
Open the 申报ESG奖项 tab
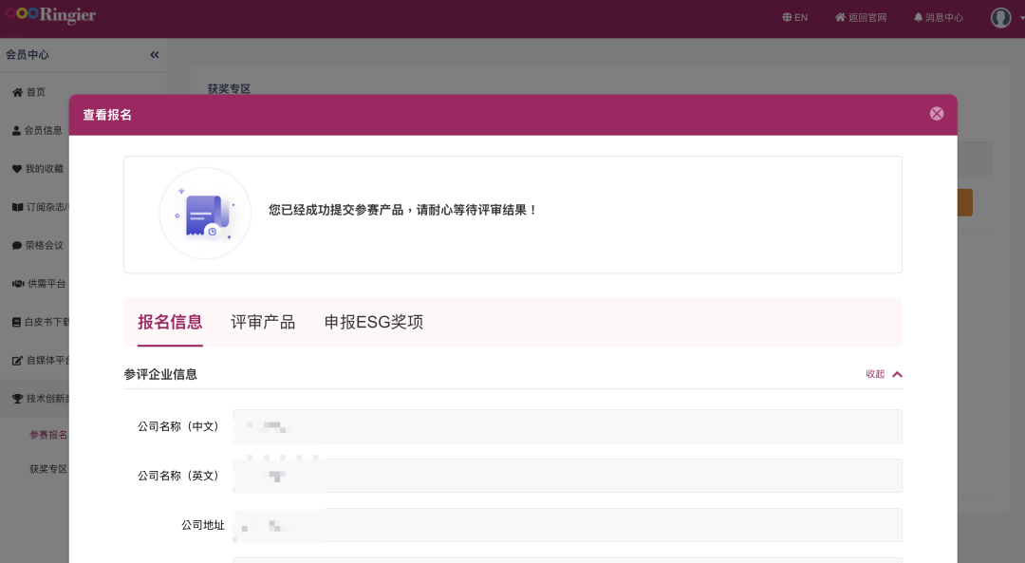pyautogui.click(x=373, y=322)
